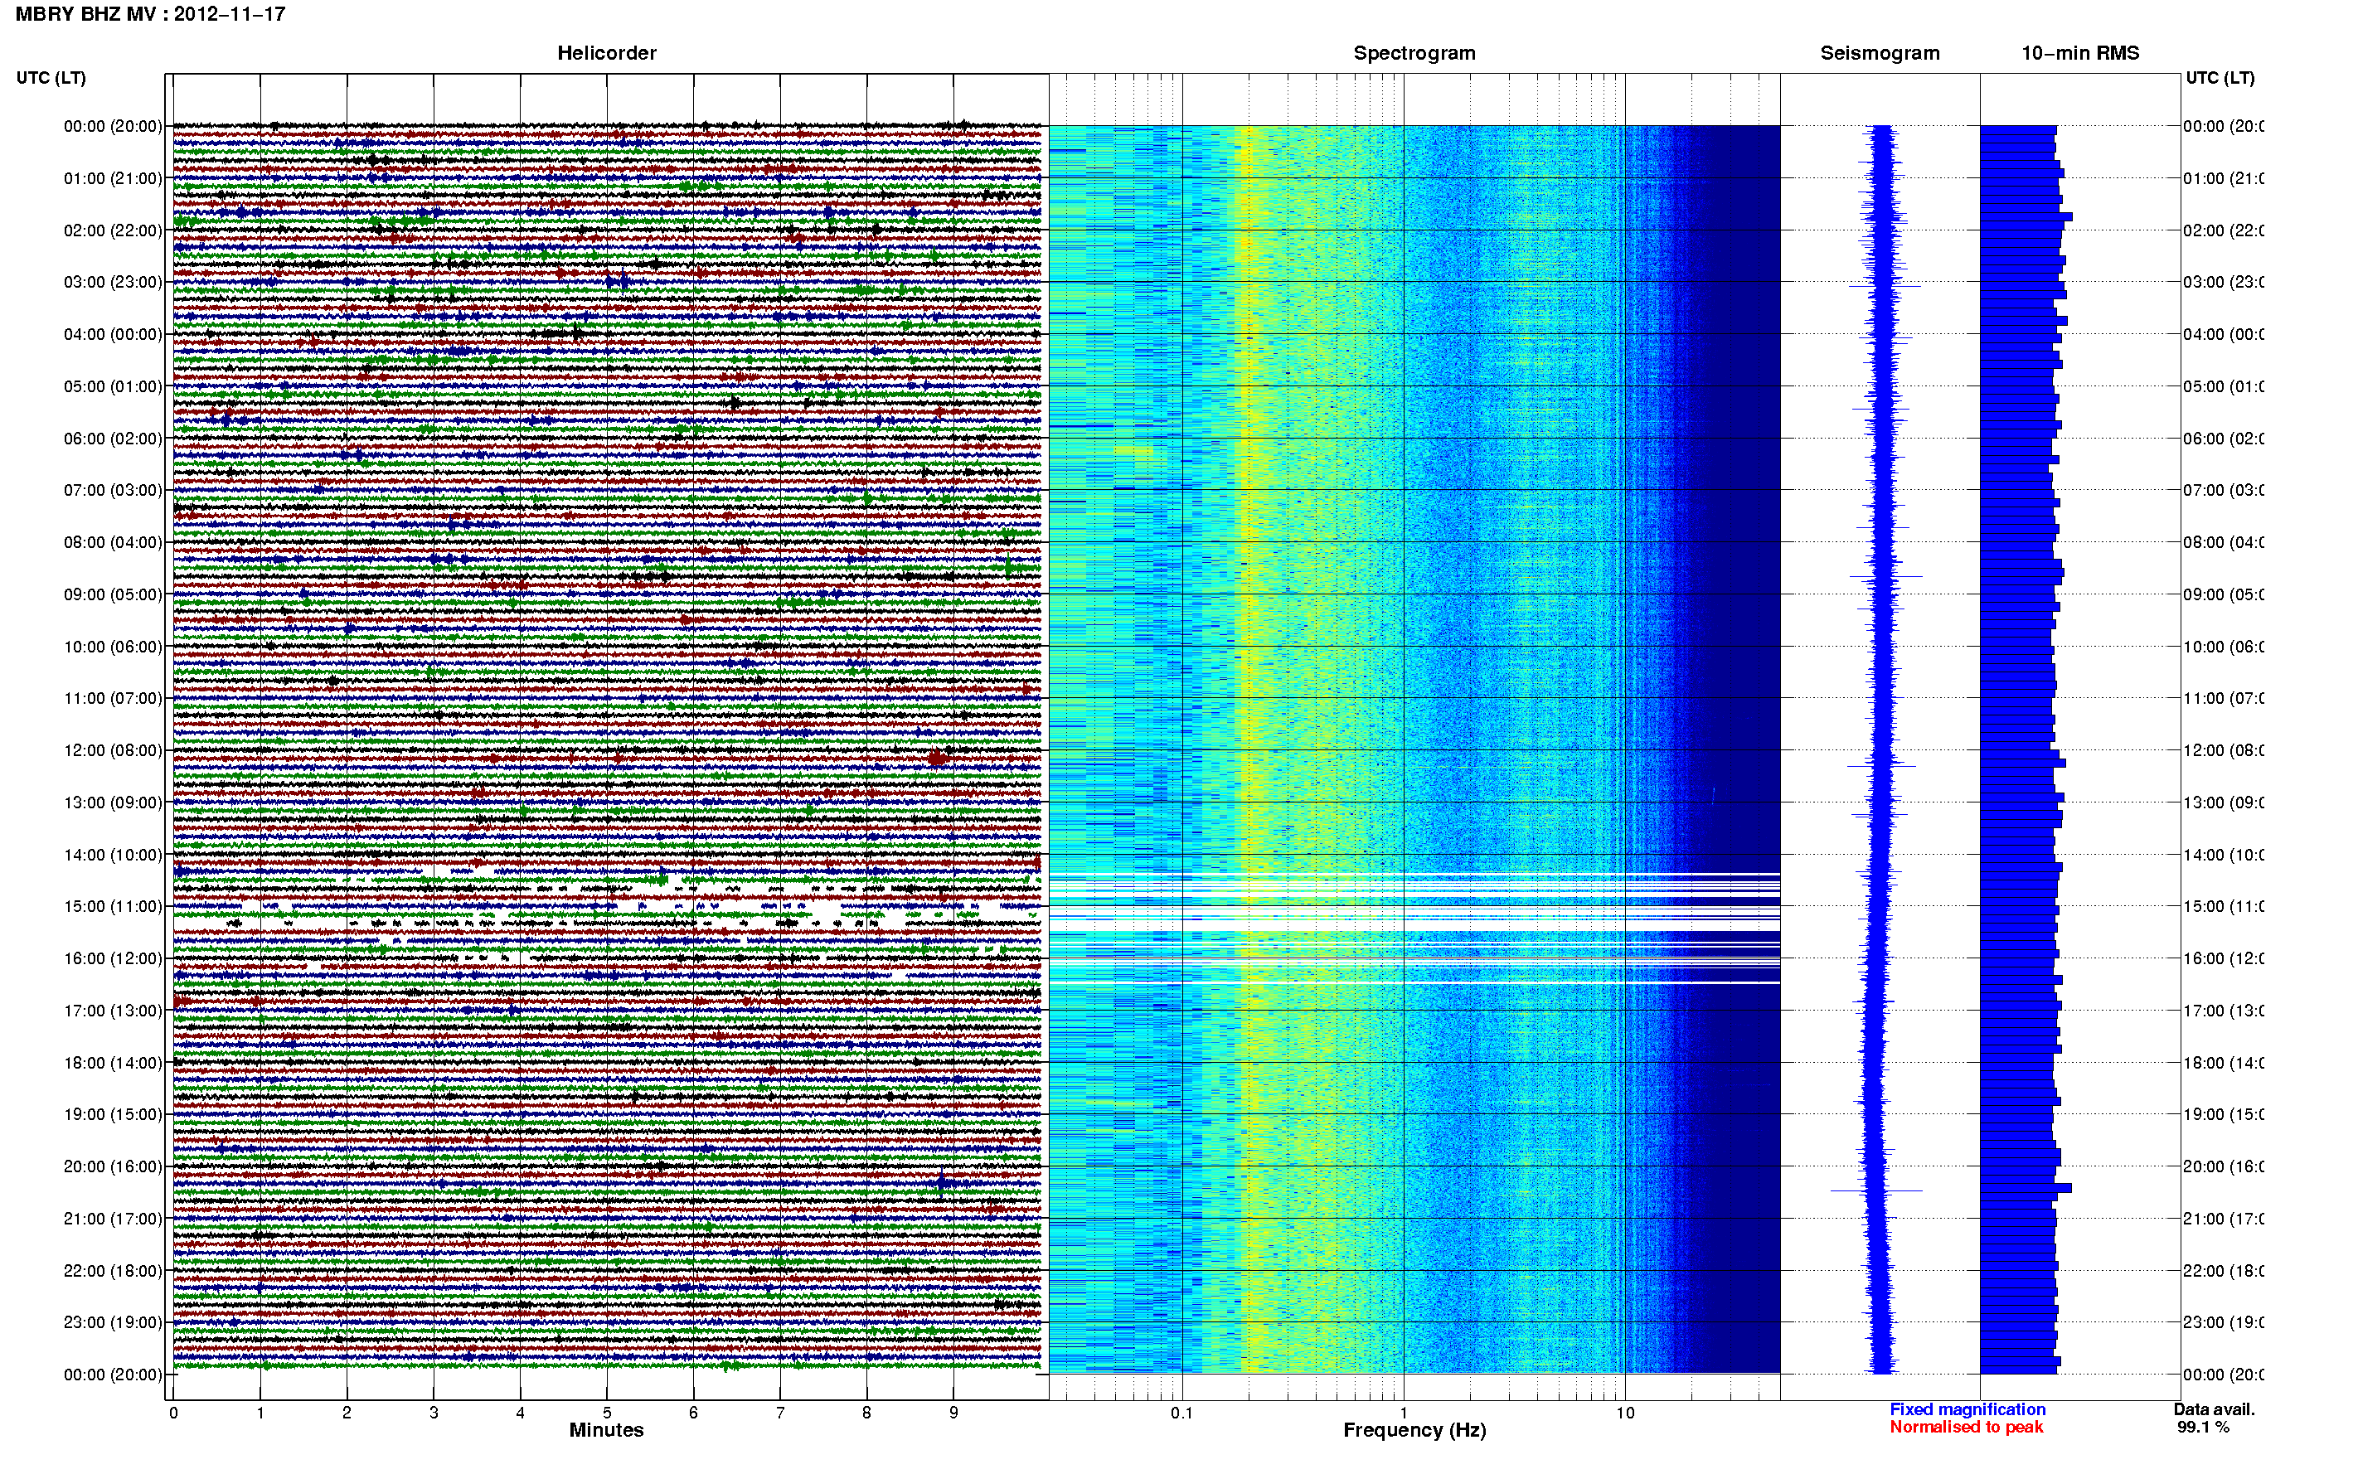Image resolution: width=2358 pixels, height=1474 pixels.
Task: Select the 'Data avail.' label
Action: coord(2214,1409)
